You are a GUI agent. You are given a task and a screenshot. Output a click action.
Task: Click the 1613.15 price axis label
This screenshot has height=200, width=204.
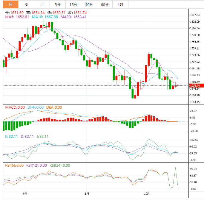195,102
